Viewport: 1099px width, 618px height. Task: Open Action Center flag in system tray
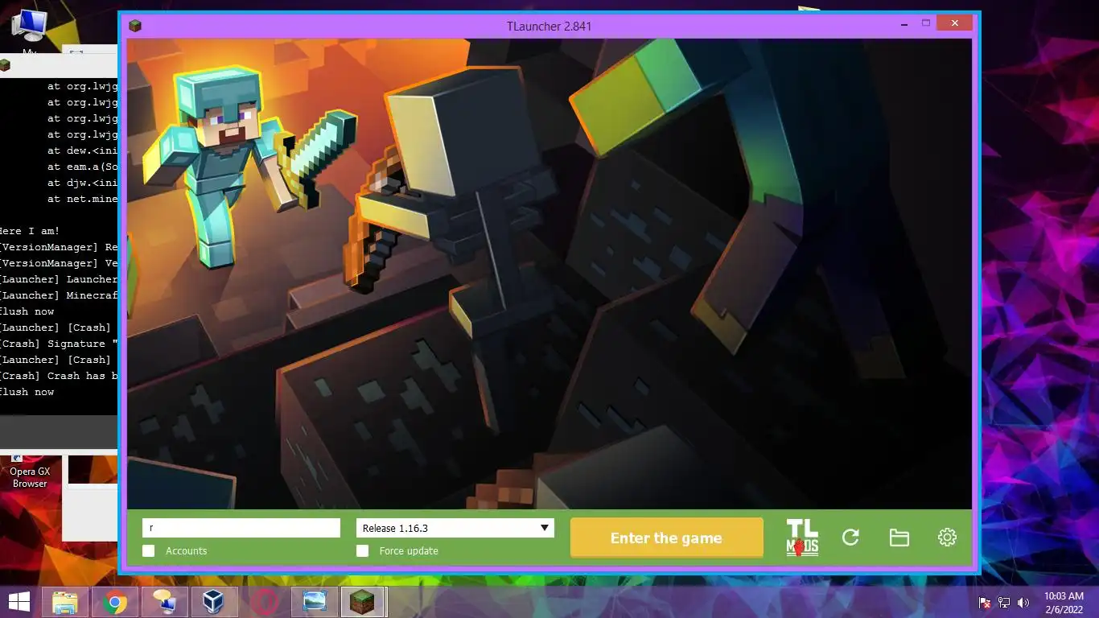click(x=984, y=602)
